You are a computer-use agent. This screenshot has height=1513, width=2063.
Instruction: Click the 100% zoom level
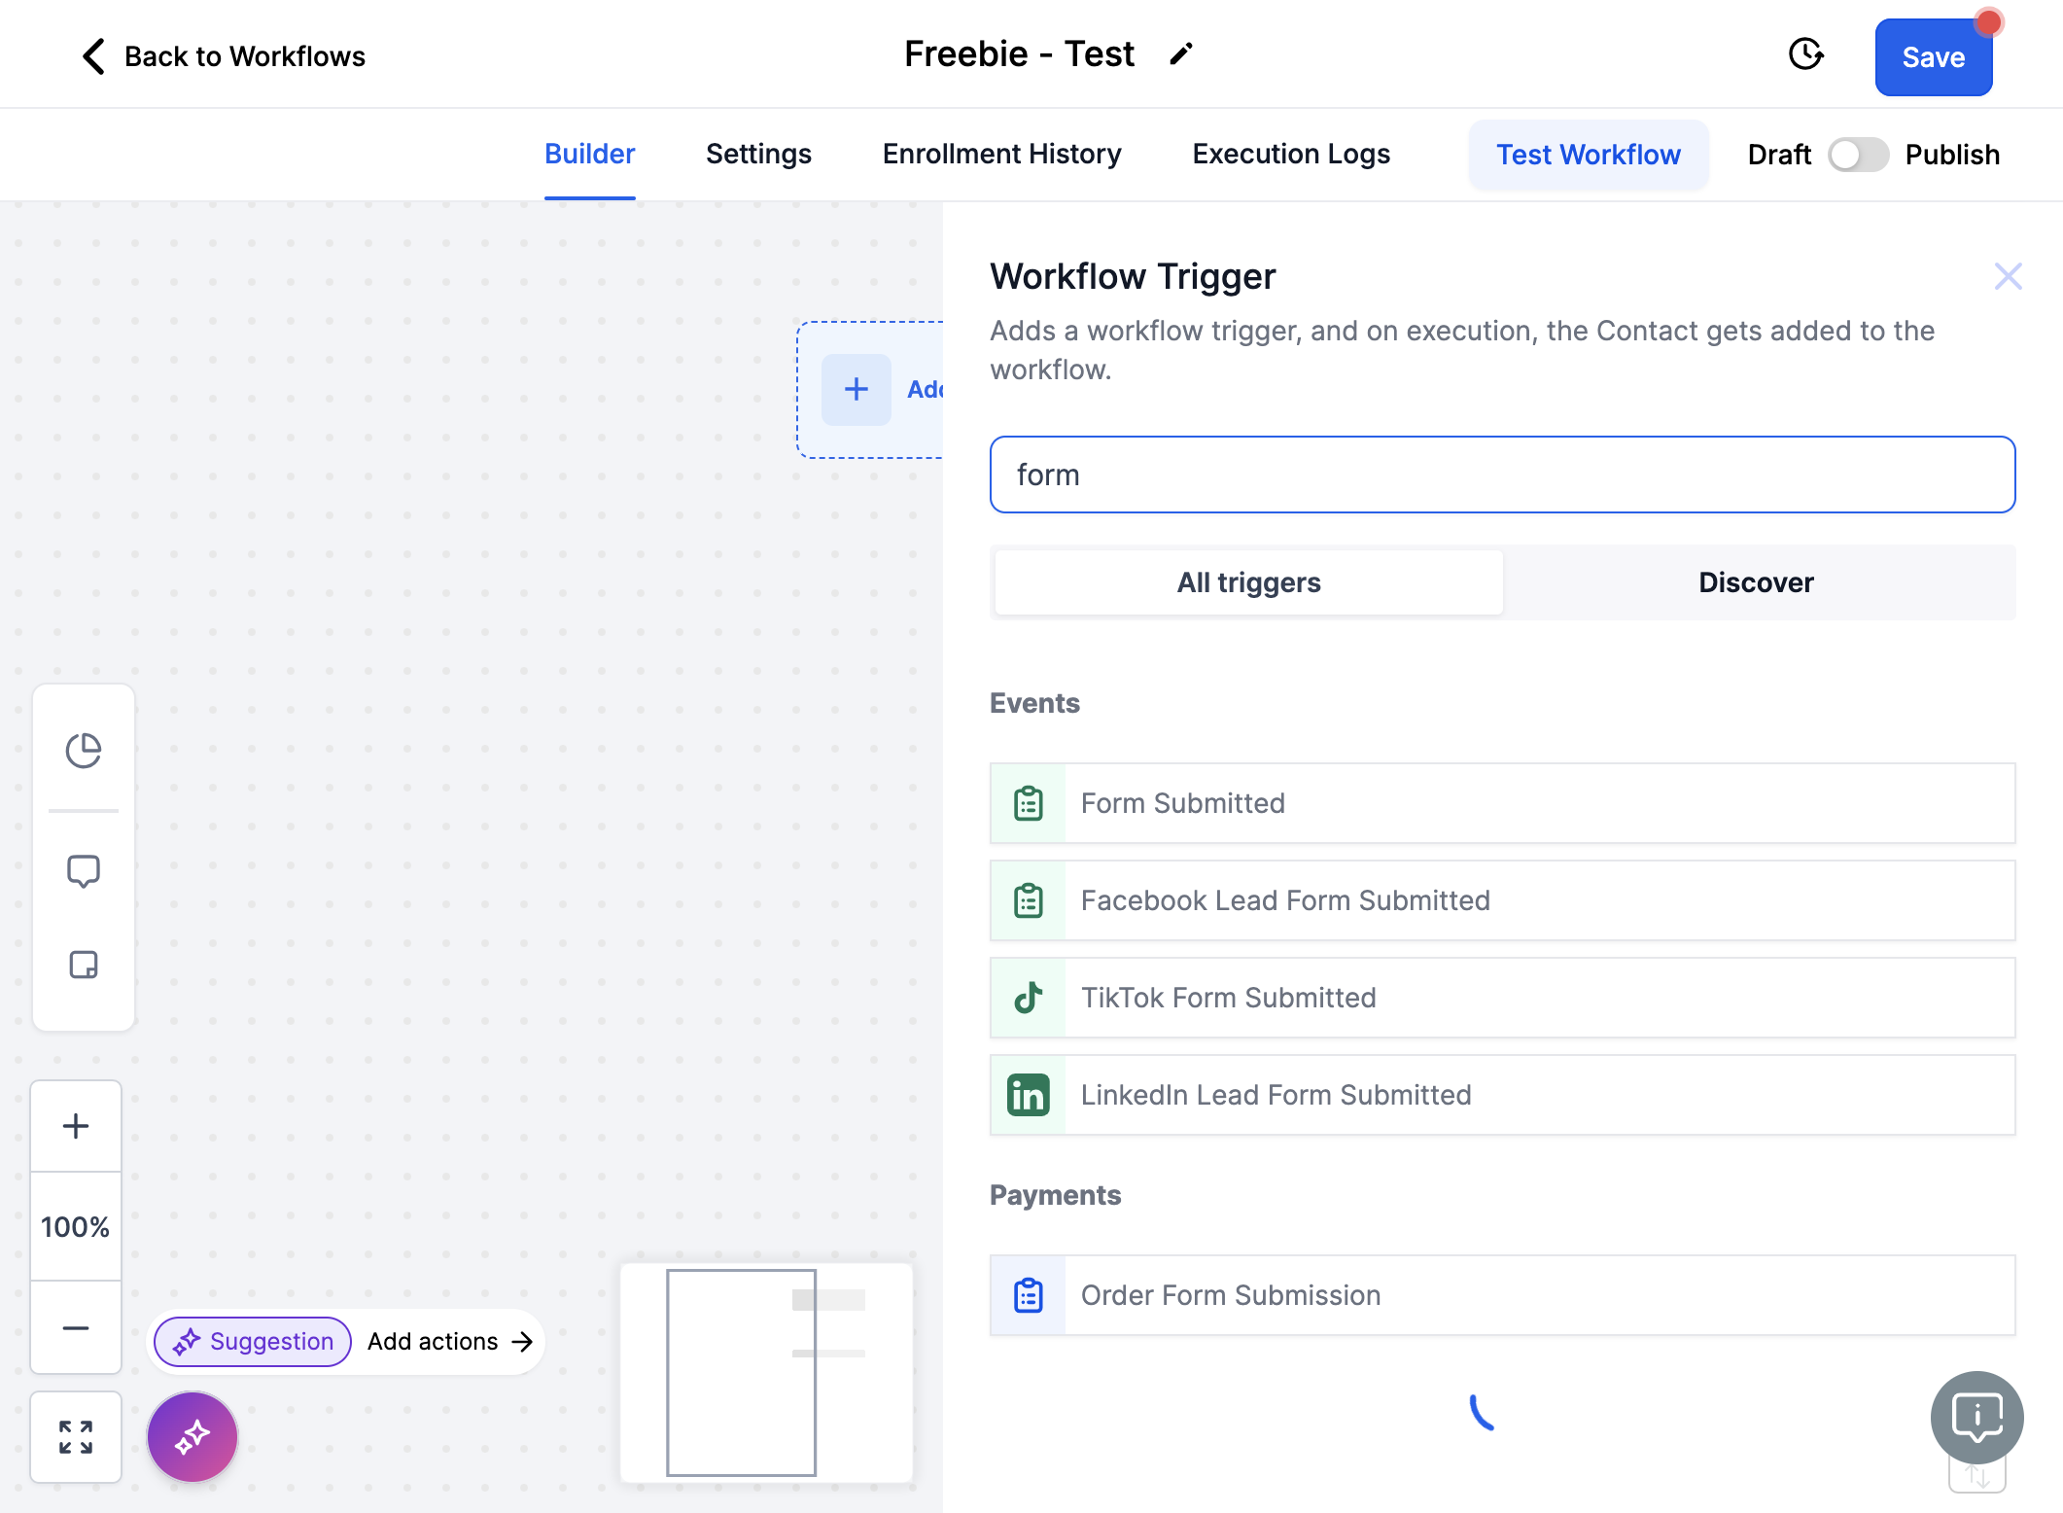[76, 1227]
